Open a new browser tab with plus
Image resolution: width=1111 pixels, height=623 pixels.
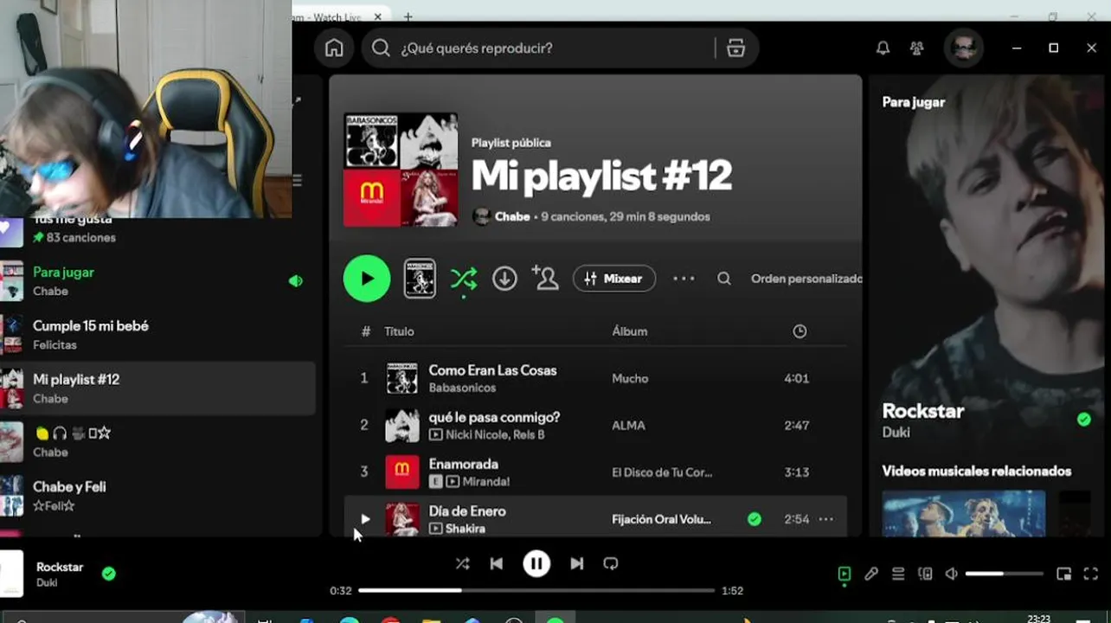click(408, 16)
